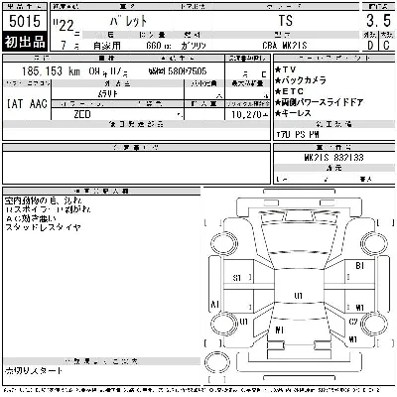Select the 自家用 private-use value
The height and width of the screenshot is (397, 397).
106,46
